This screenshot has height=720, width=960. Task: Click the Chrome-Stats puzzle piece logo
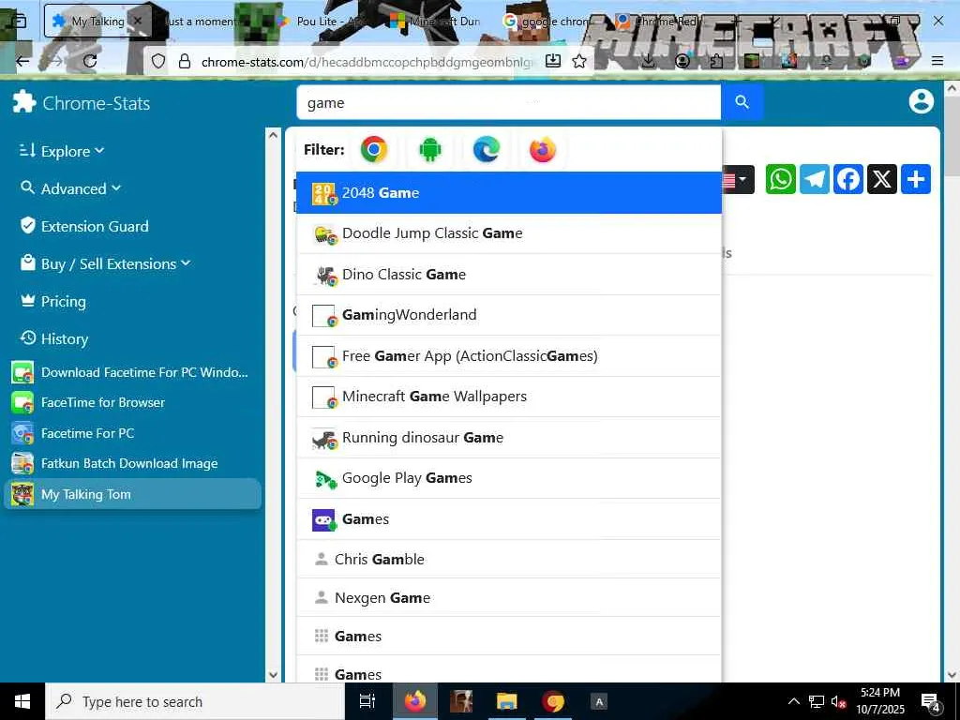(x=24, y=101)
